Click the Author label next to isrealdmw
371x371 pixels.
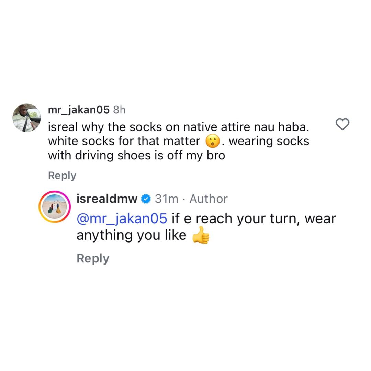[x=208, y=198]
